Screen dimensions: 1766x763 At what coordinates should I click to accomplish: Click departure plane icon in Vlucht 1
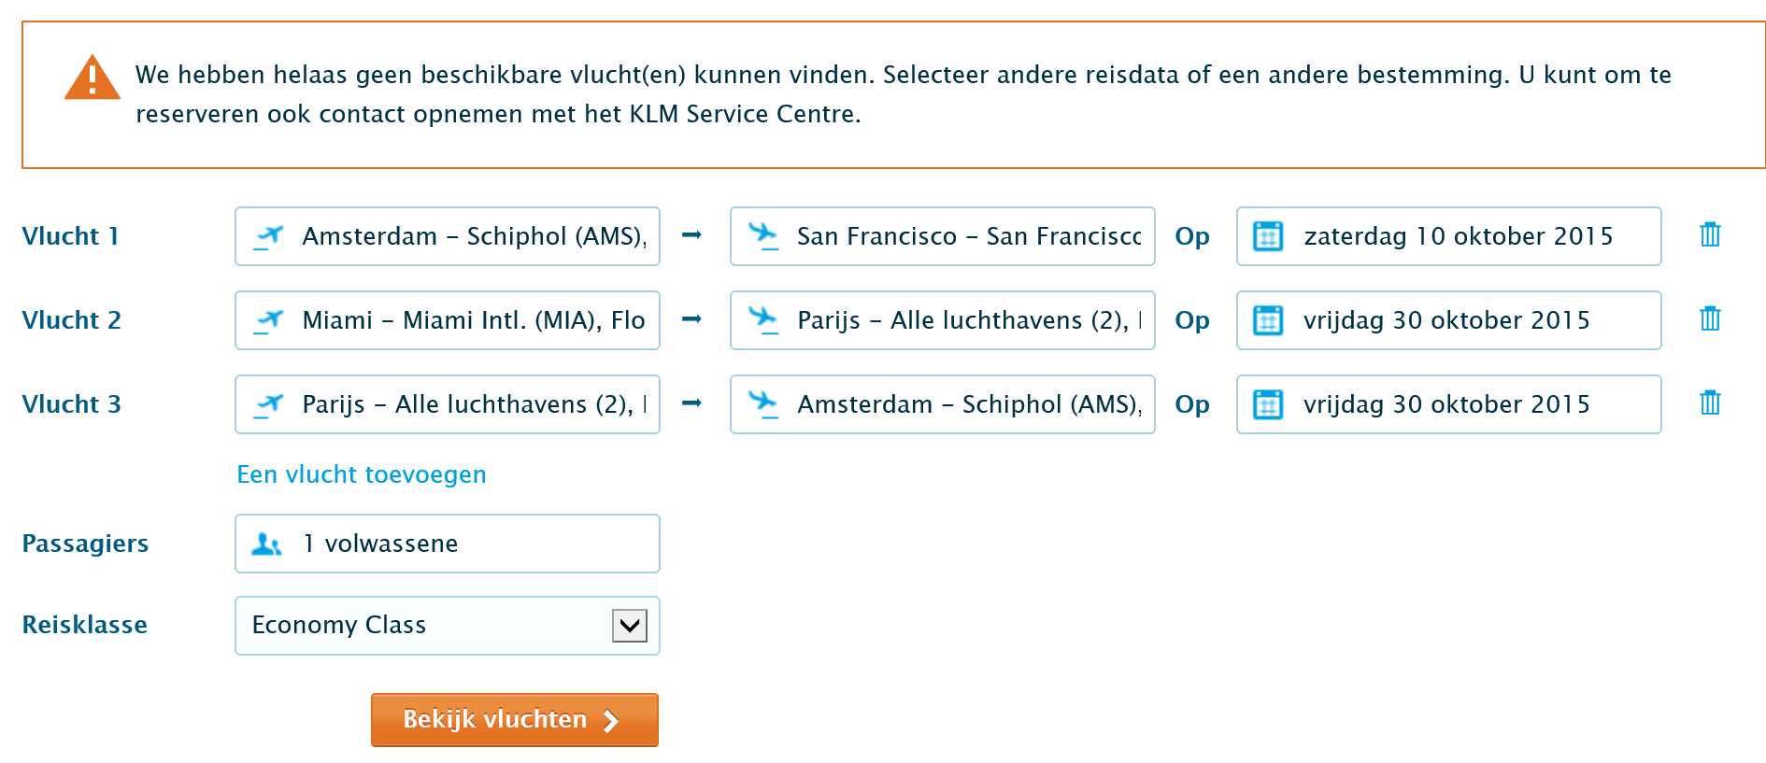pos(268,236)
